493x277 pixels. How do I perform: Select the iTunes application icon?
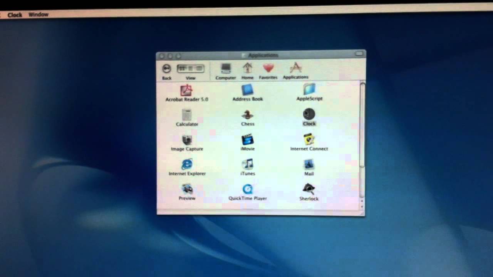coord(248,164)
